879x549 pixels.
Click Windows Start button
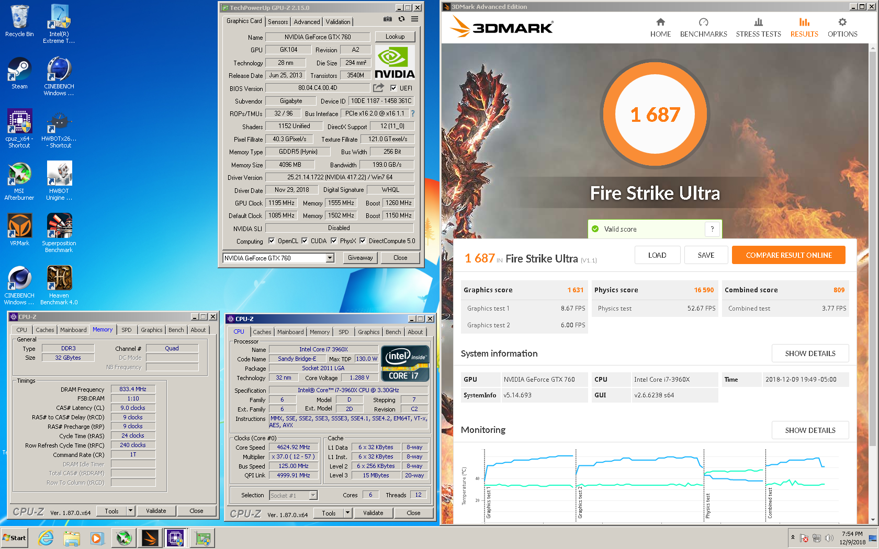coord(15,538)
